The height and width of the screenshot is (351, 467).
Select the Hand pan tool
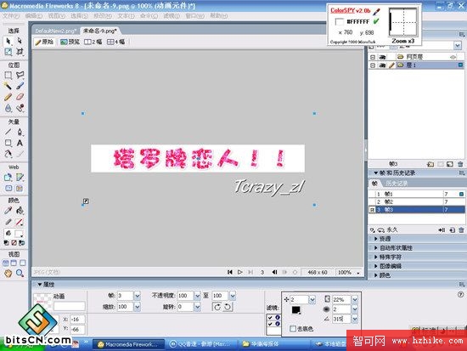8,273
